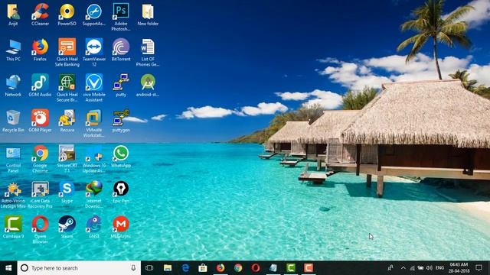Viewport: 490px width, 275px height.
Task: Click the GOM Player shortcut
Action: click(x=41, y=121)
